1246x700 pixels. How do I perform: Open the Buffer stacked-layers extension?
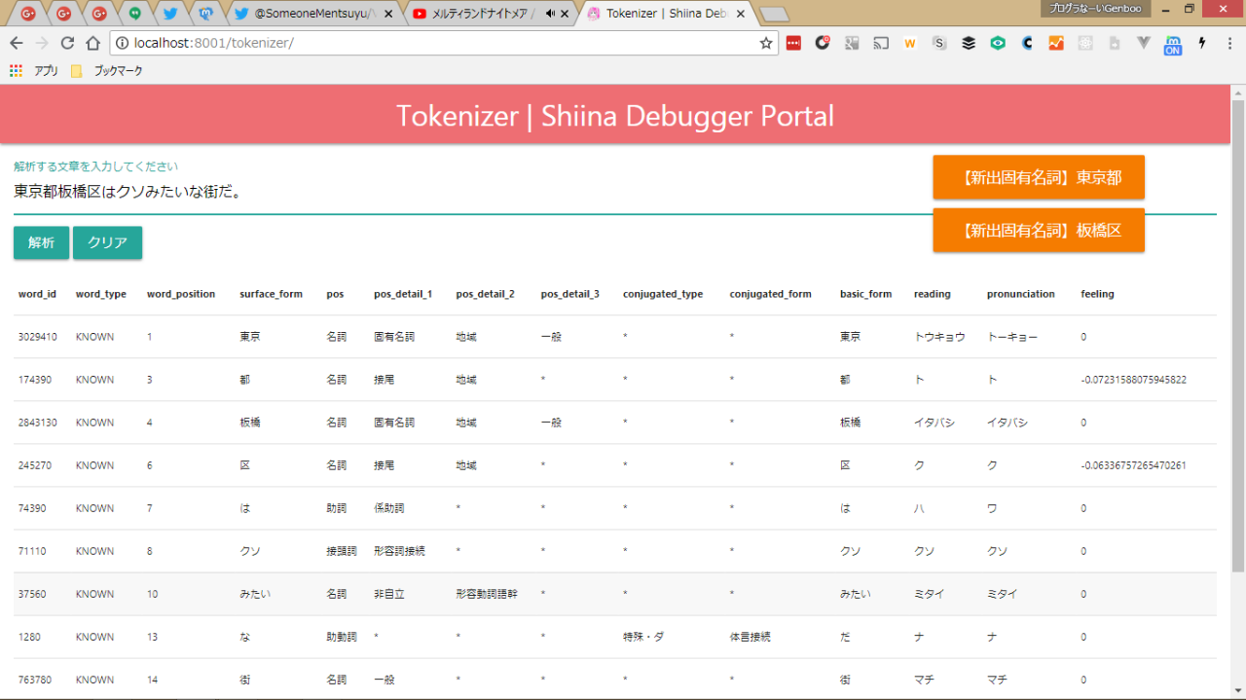point(969,44)
